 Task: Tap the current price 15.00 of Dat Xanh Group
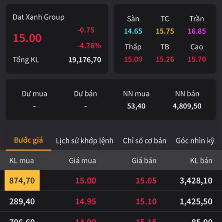coord(27,38)
